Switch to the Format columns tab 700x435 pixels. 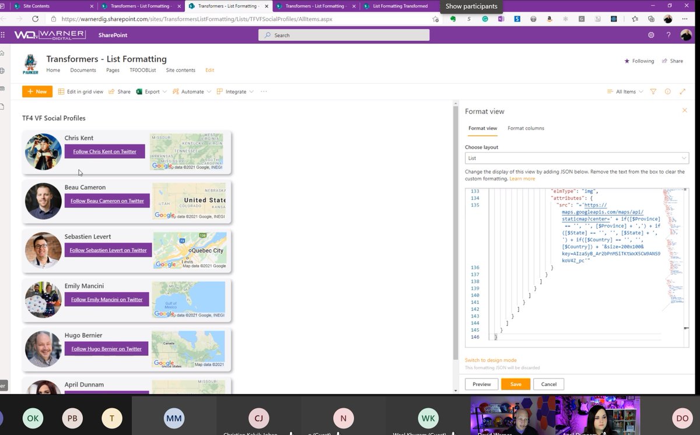[x=526, y=128]
